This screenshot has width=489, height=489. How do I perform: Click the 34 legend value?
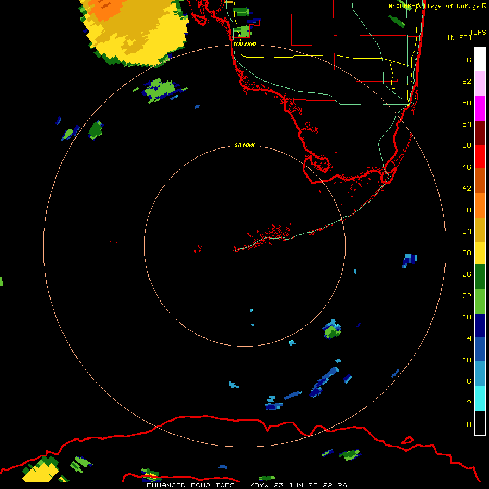coord(467,231)
